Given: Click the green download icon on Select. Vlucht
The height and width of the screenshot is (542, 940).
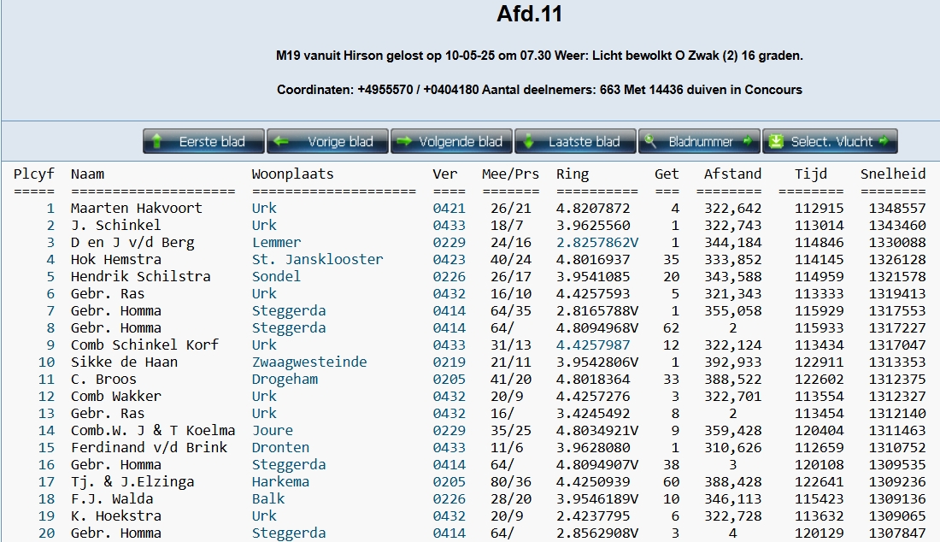Looking at the screenshot, I should (x=776, y=142).
